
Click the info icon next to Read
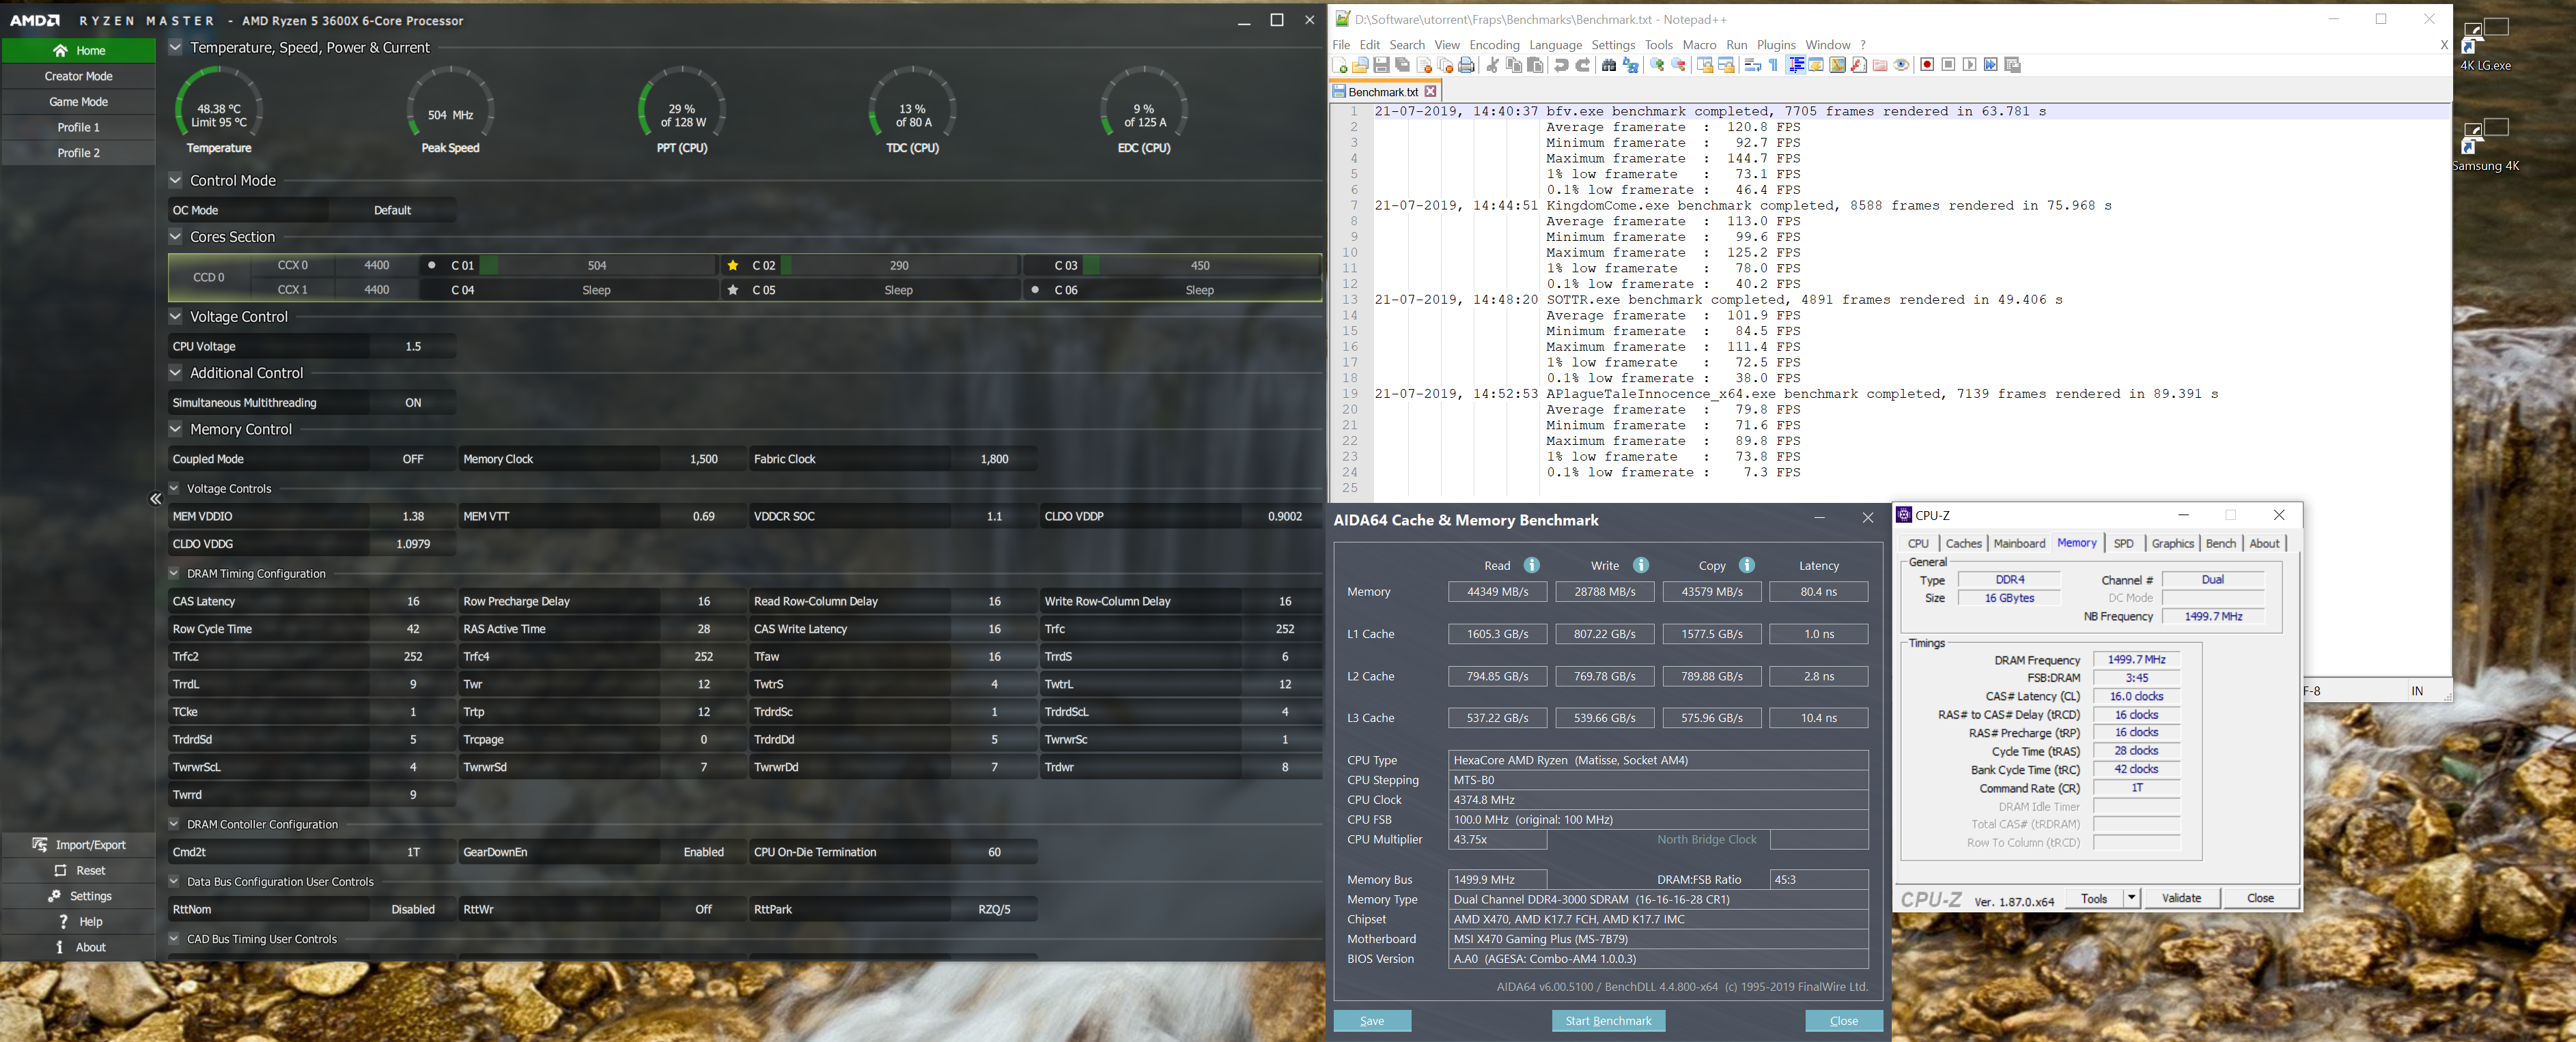tap(1531, 566)
